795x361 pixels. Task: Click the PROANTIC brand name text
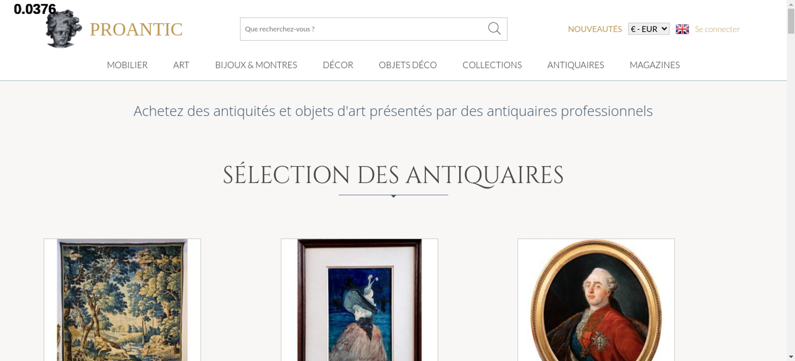136,29
